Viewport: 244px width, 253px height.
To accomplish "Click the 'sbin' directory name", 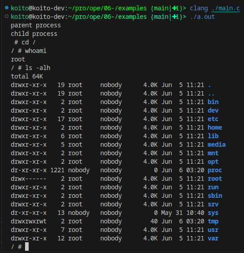I will [215, 196].
